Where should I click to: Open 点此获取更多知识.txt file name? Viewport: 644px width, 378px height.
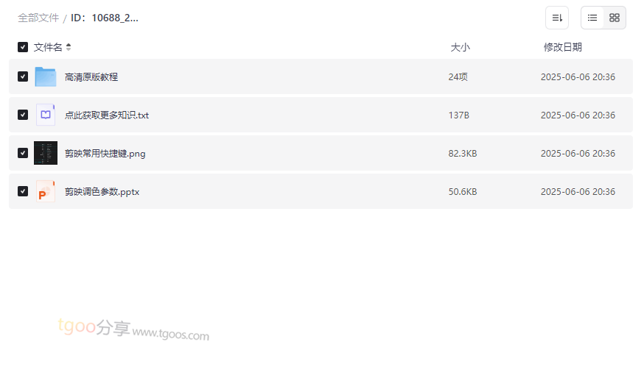107,115
